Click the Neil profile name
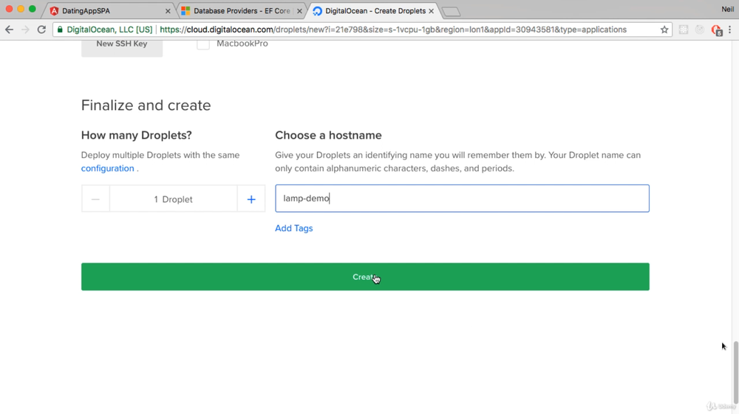The image size is (739, 414). coord(728,10)
